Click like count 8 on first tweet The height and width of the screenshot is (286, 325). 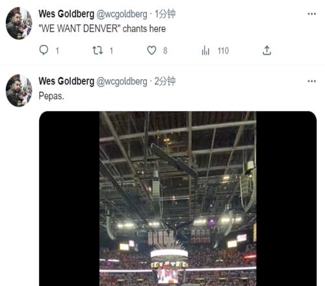tap(165, 51)
